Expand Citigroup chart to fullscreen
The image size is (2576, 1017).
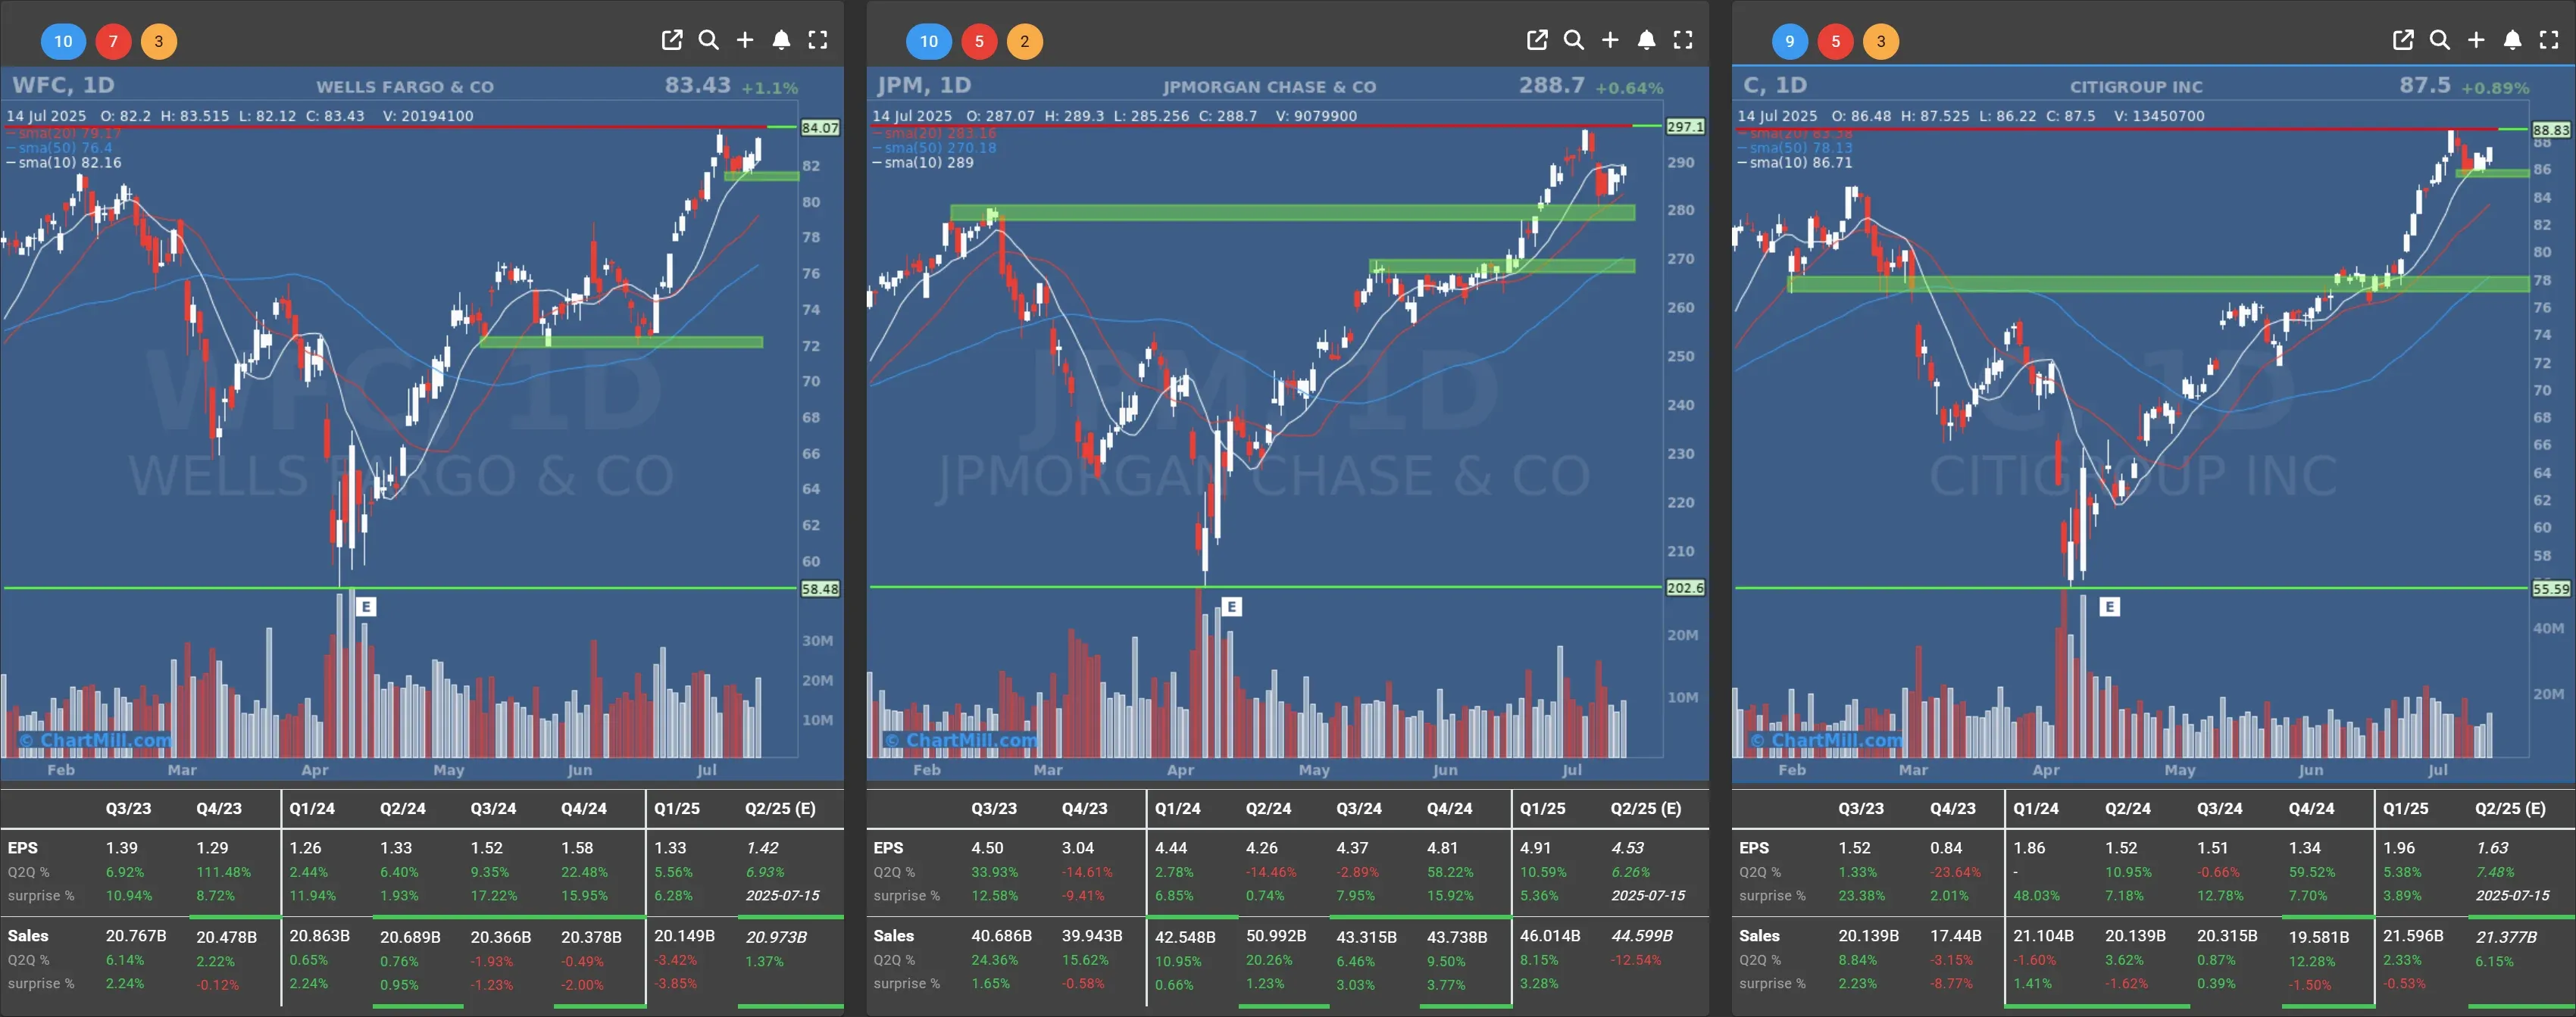point(2549,40)
